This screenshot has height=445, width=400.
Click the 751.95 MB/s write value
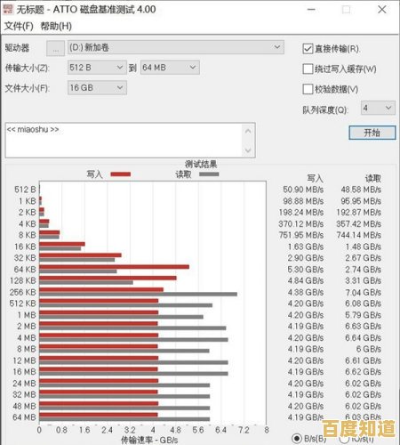pos(301,235)
